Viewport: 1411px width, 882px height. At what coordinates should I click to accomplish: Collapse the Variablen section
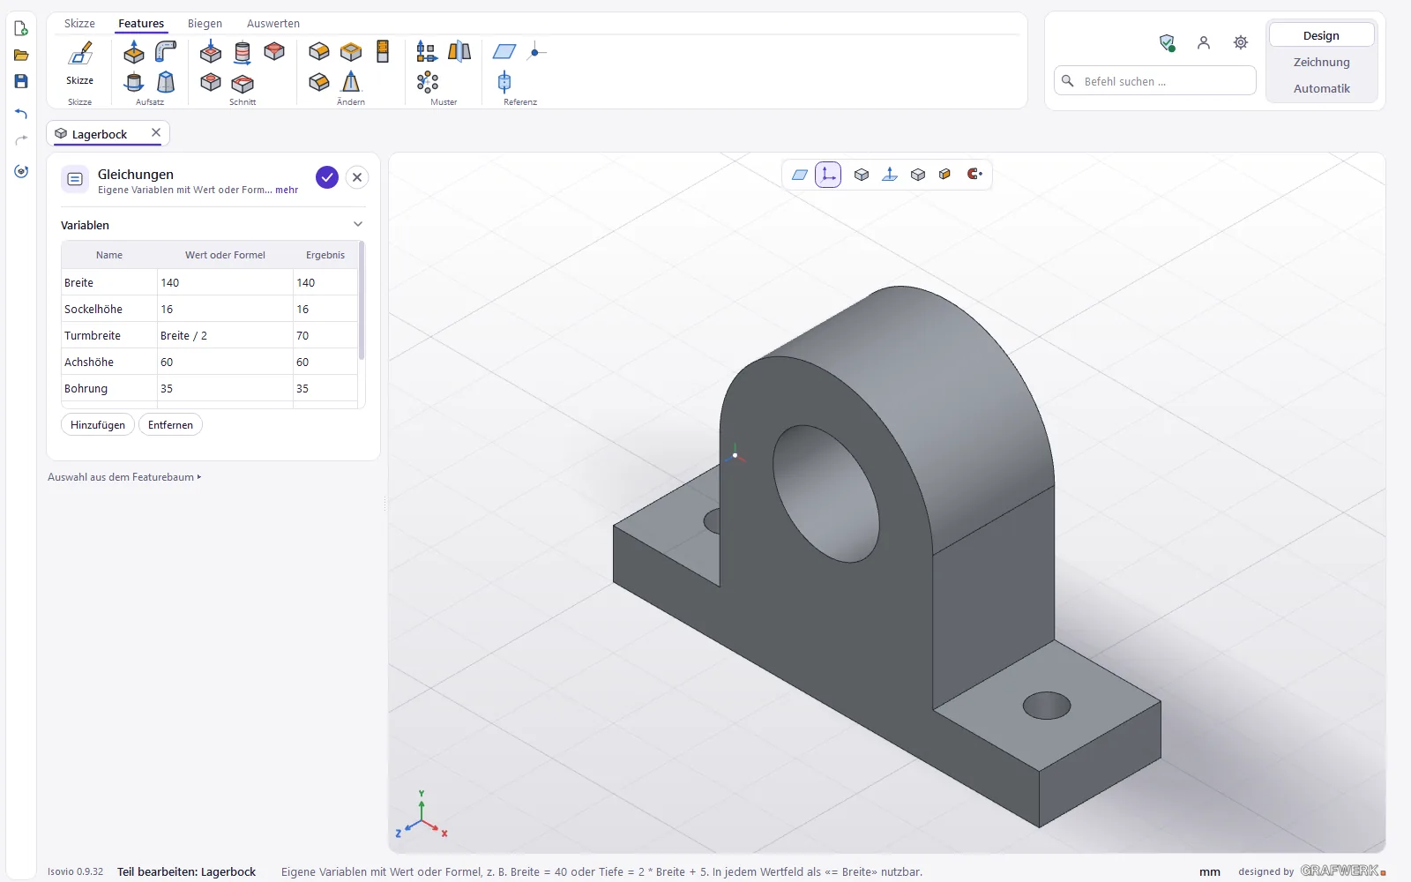pyautogui.click(x=358, y=224)
